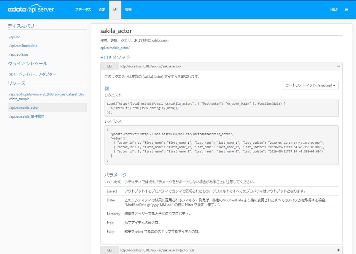This screenshot has height=254, width=356.
Task: Open the /api.rsc/$metadata link
Action: click(x=23, y=46)
